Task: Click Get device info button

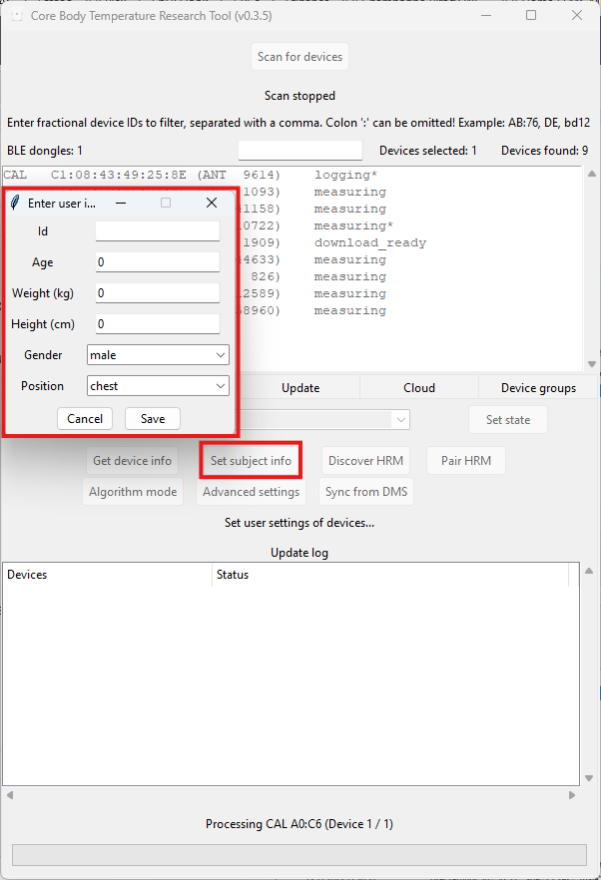Action: [x=132, y=461]
